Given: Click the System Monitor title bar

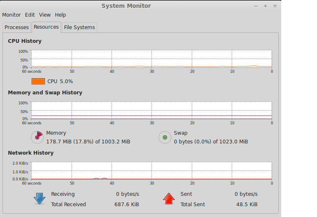Looking at the screenshot, I should (x=126, y=6).
